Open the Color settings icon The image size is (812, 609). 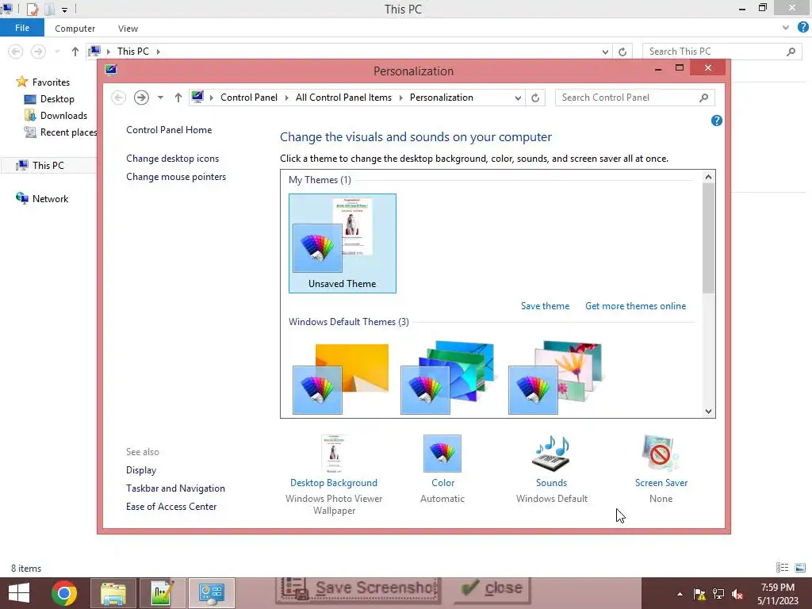pyautogui.click(x=442, y=454)
